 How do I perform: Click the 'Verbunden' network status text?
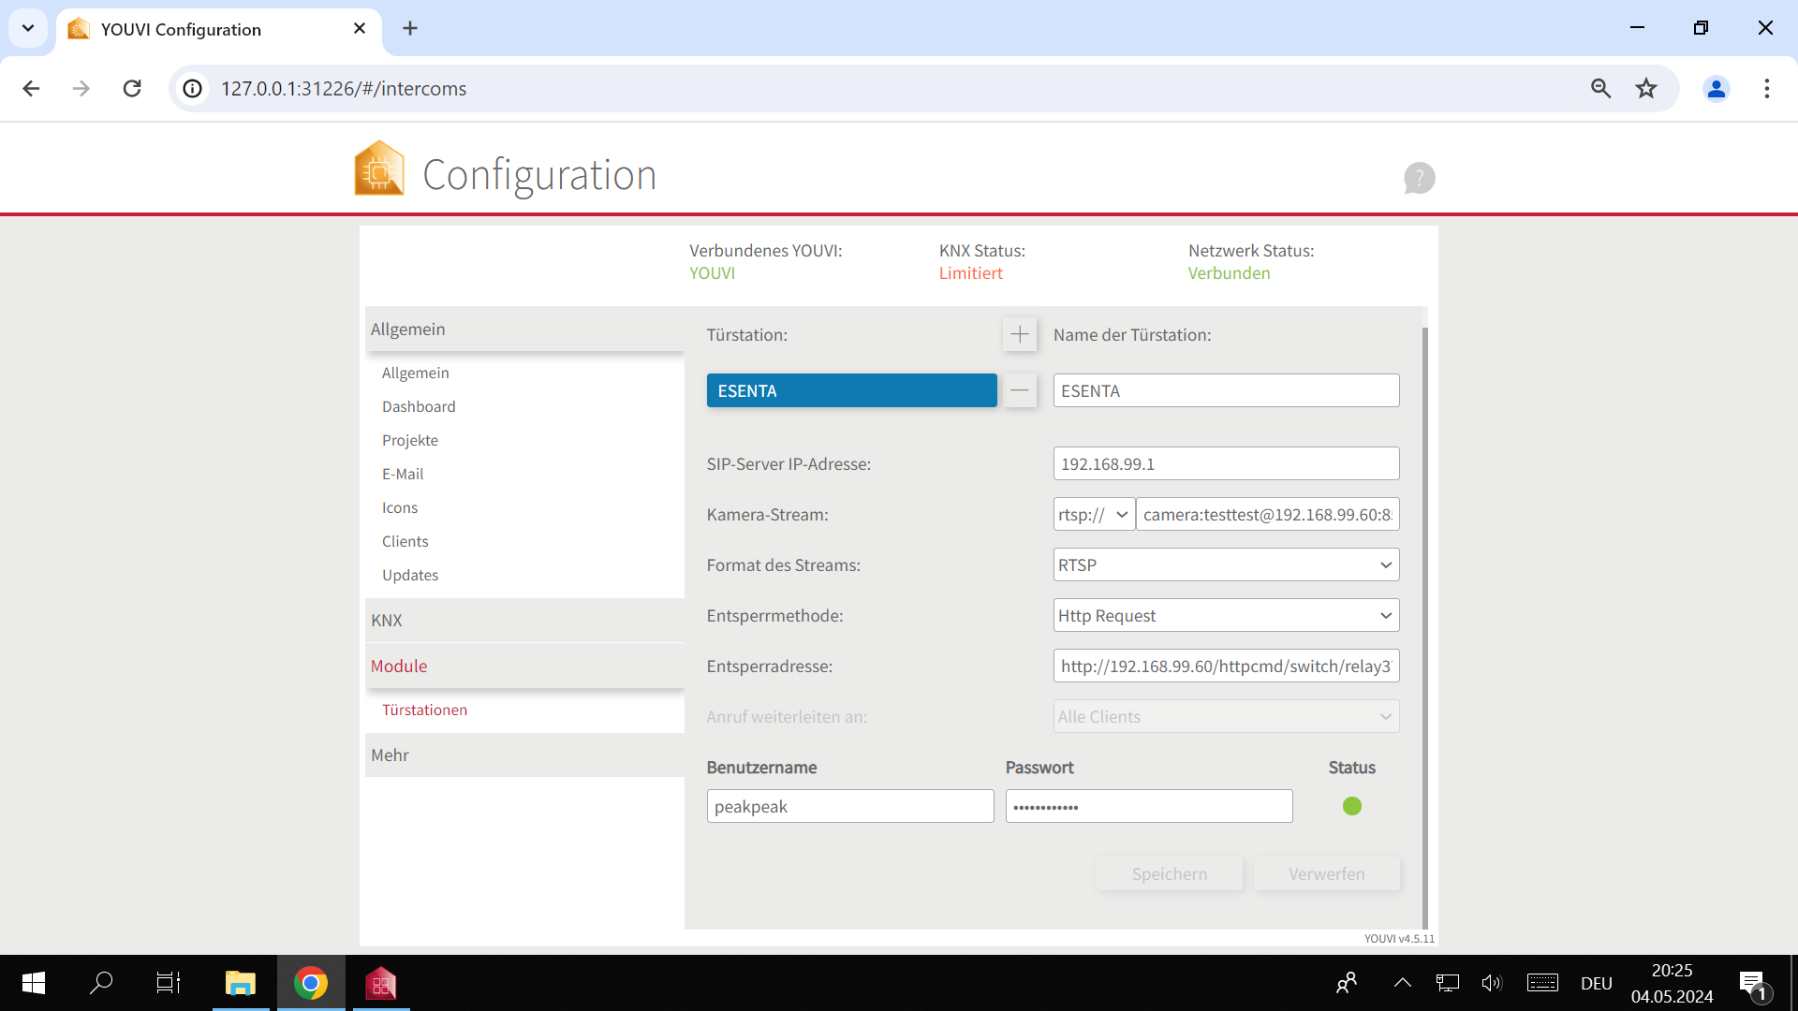click(1229, 272)
